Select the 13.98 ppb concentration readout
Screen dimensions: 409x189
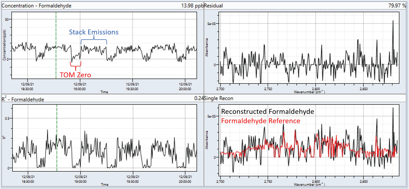coord(192,6)
